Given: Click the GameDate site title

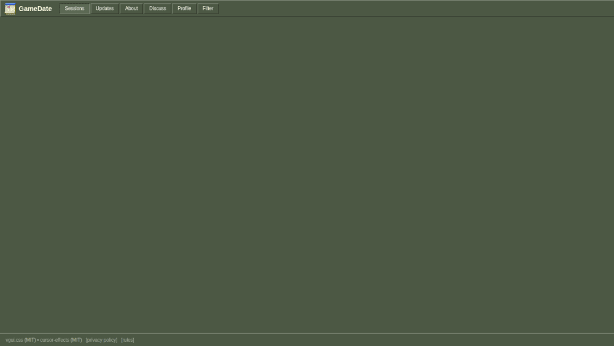Looking at the screenshot, I should pos(35,9).
